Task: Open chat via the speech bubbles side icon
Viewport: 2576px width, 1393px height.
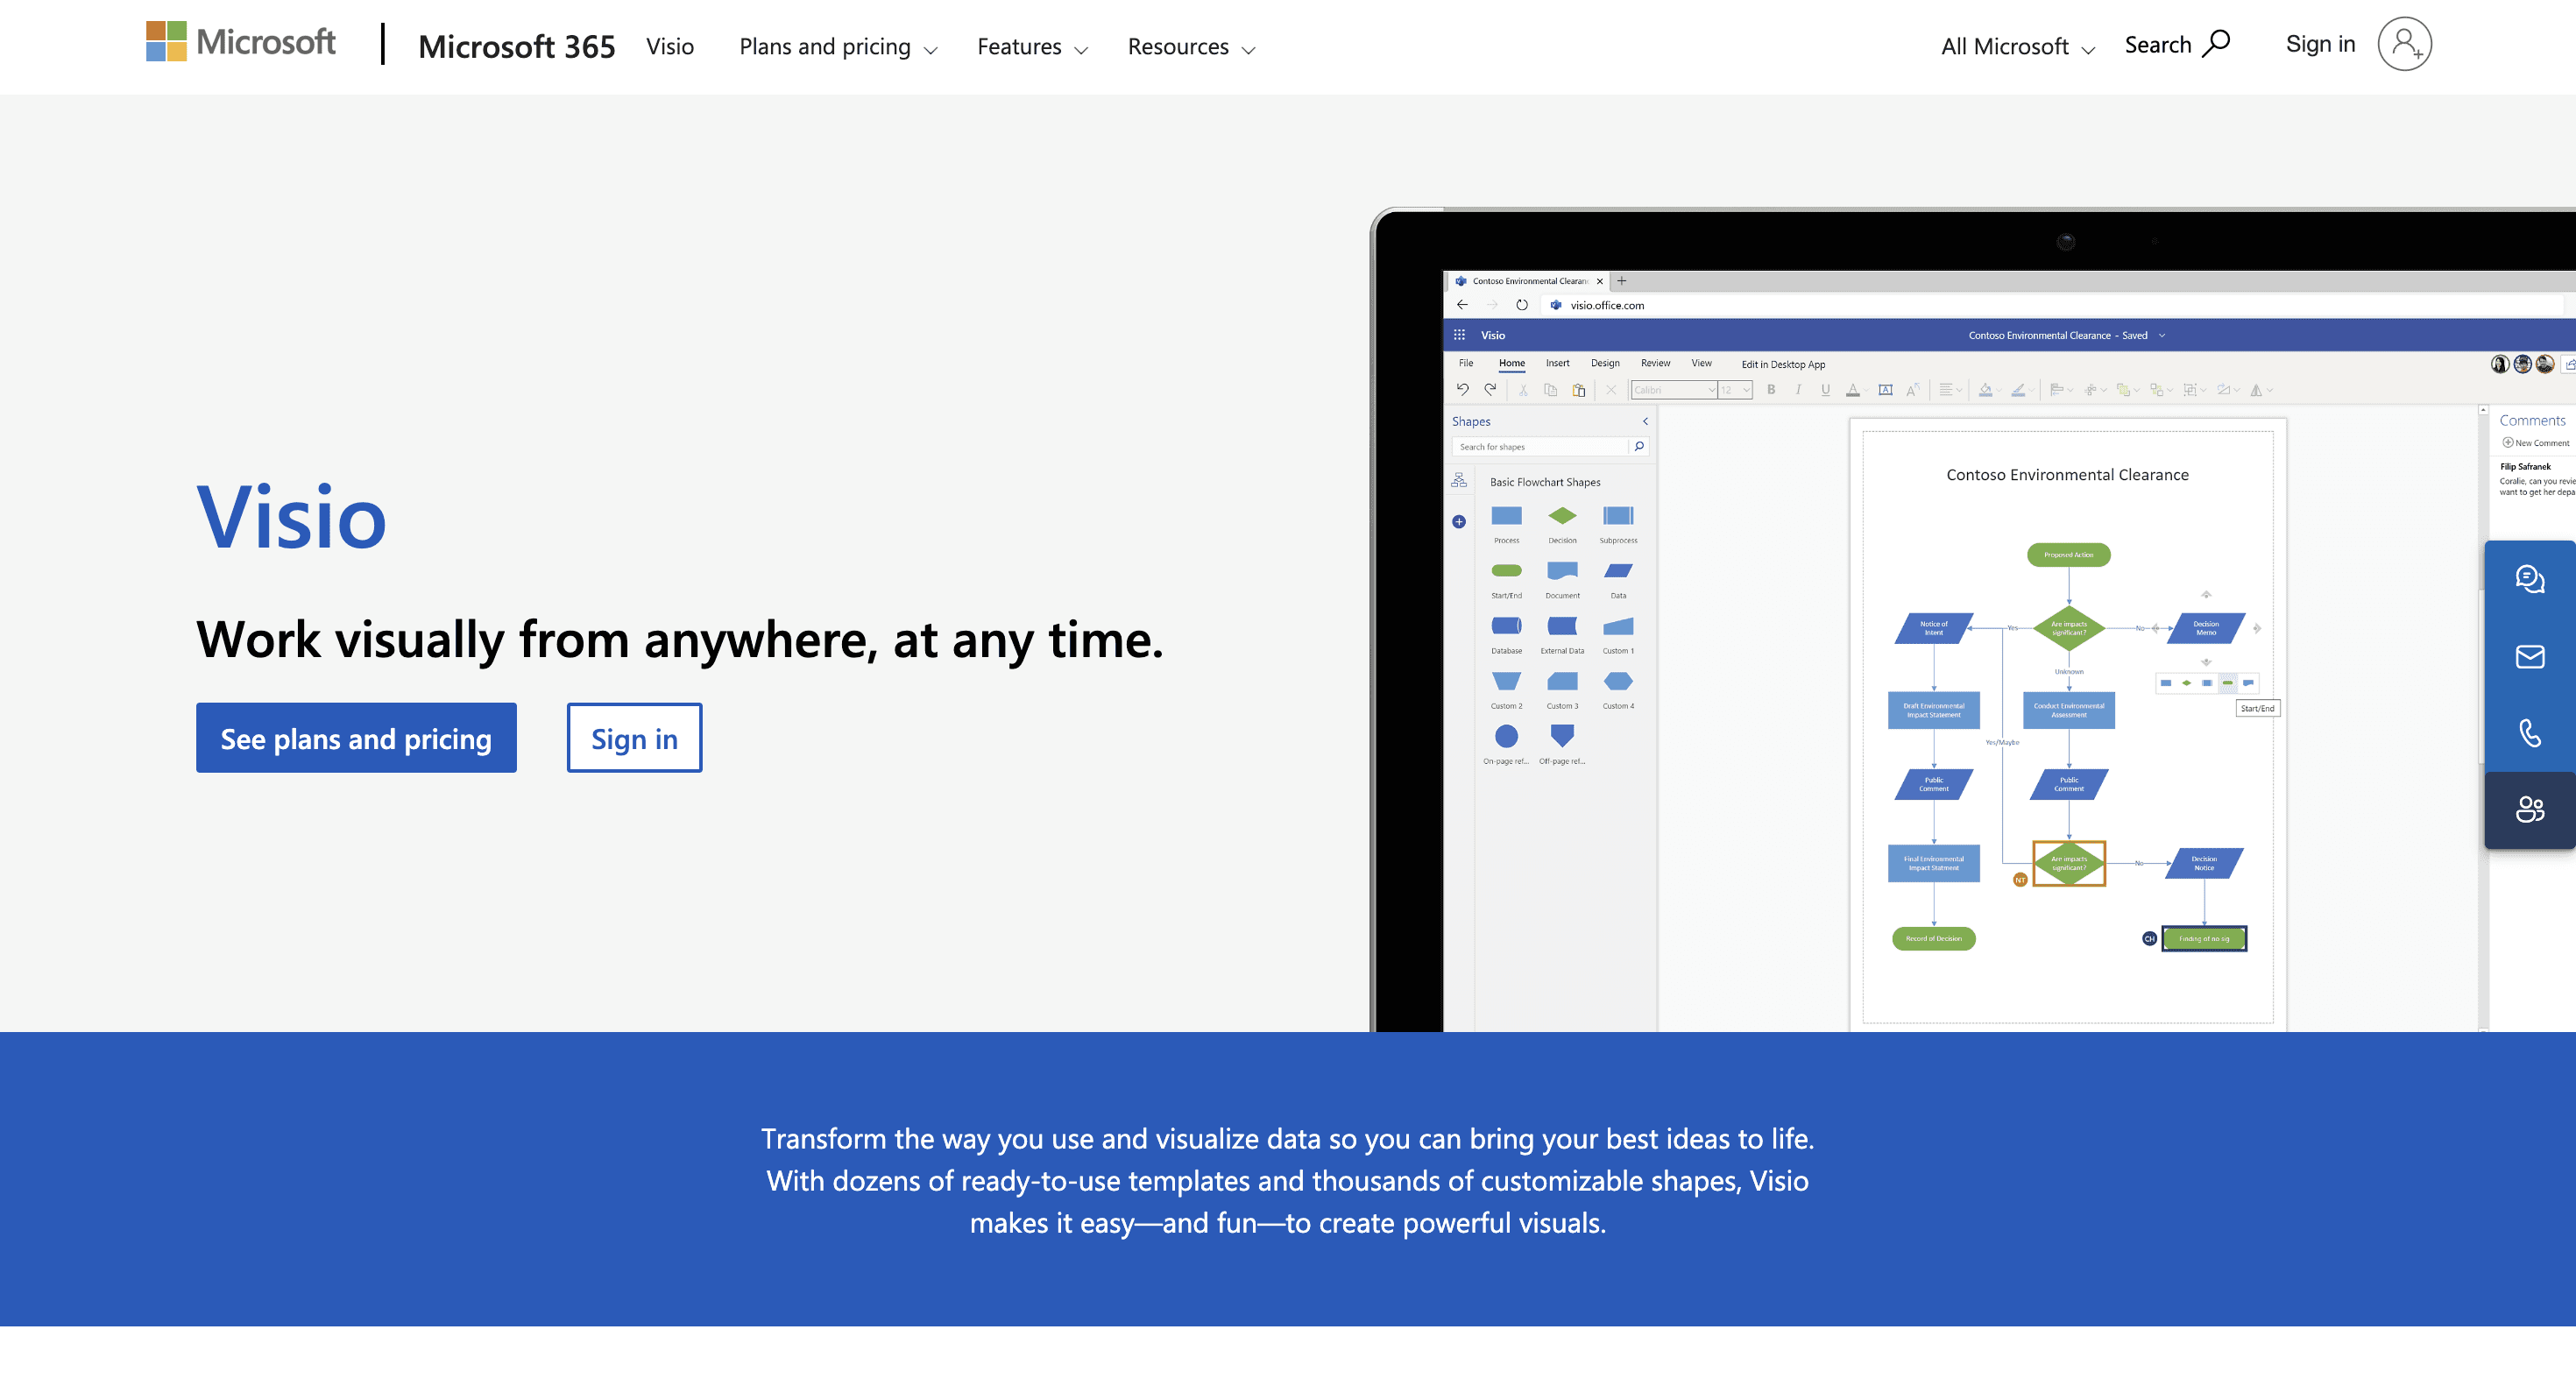Action: (2530, 579)
